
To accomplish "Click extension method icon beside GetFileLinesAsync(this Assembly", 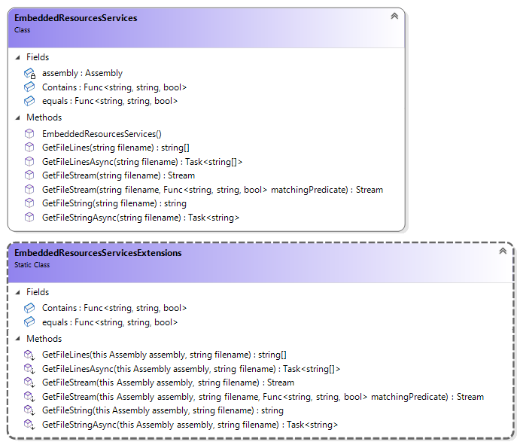I will tap(29, 369).
